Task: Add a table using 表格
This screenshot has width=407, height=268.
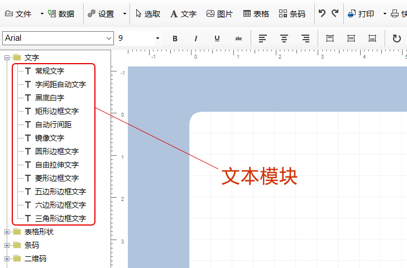Action: (256, 14)
